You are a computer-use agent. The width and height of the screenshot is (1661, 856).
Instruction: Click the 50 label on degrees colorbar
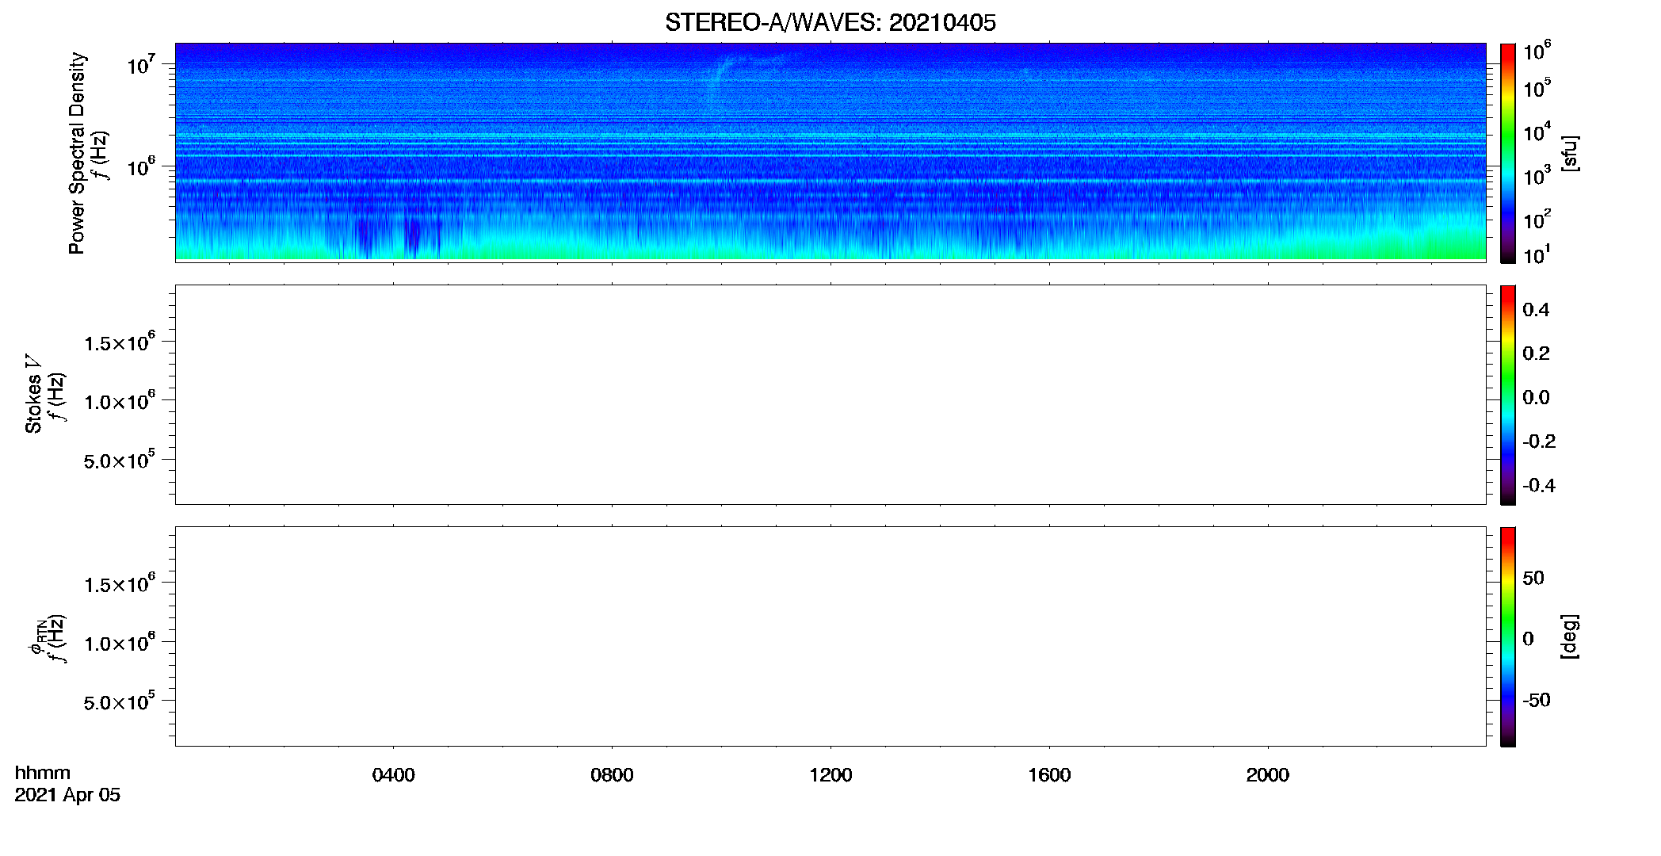(x=1533, y=578)
